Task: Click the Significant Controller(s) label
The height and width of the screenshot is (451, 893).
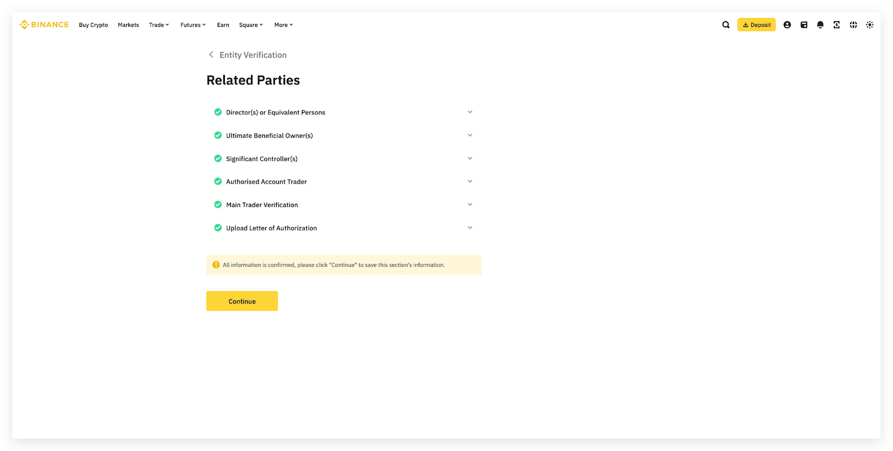Action: coord(262,159)
